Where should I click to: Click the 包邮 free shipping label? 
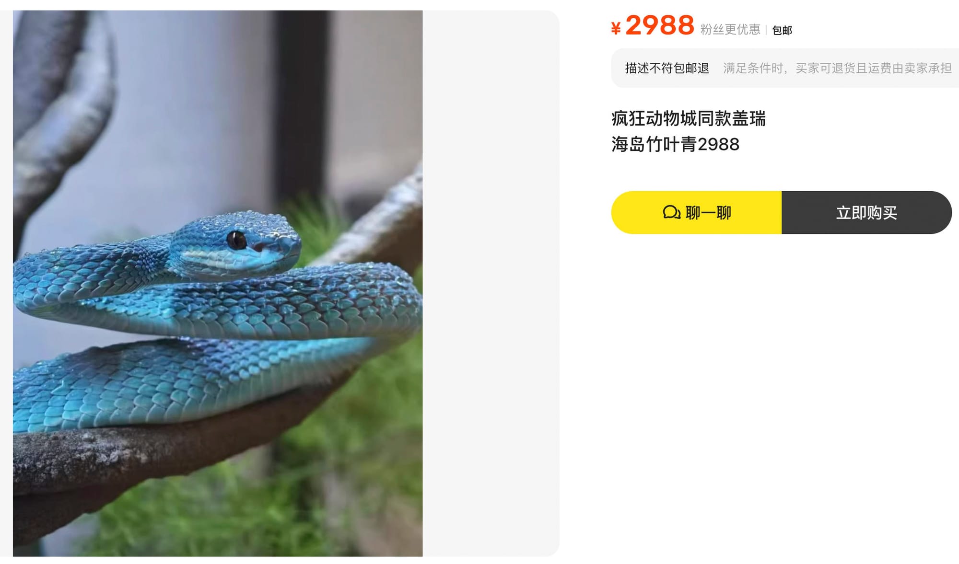pos(782,30)
